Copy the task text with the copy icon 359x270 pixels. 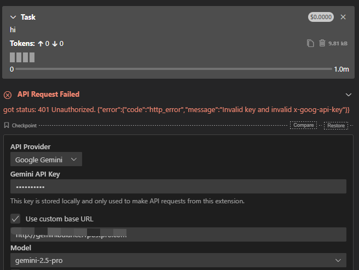coord(310,43)
